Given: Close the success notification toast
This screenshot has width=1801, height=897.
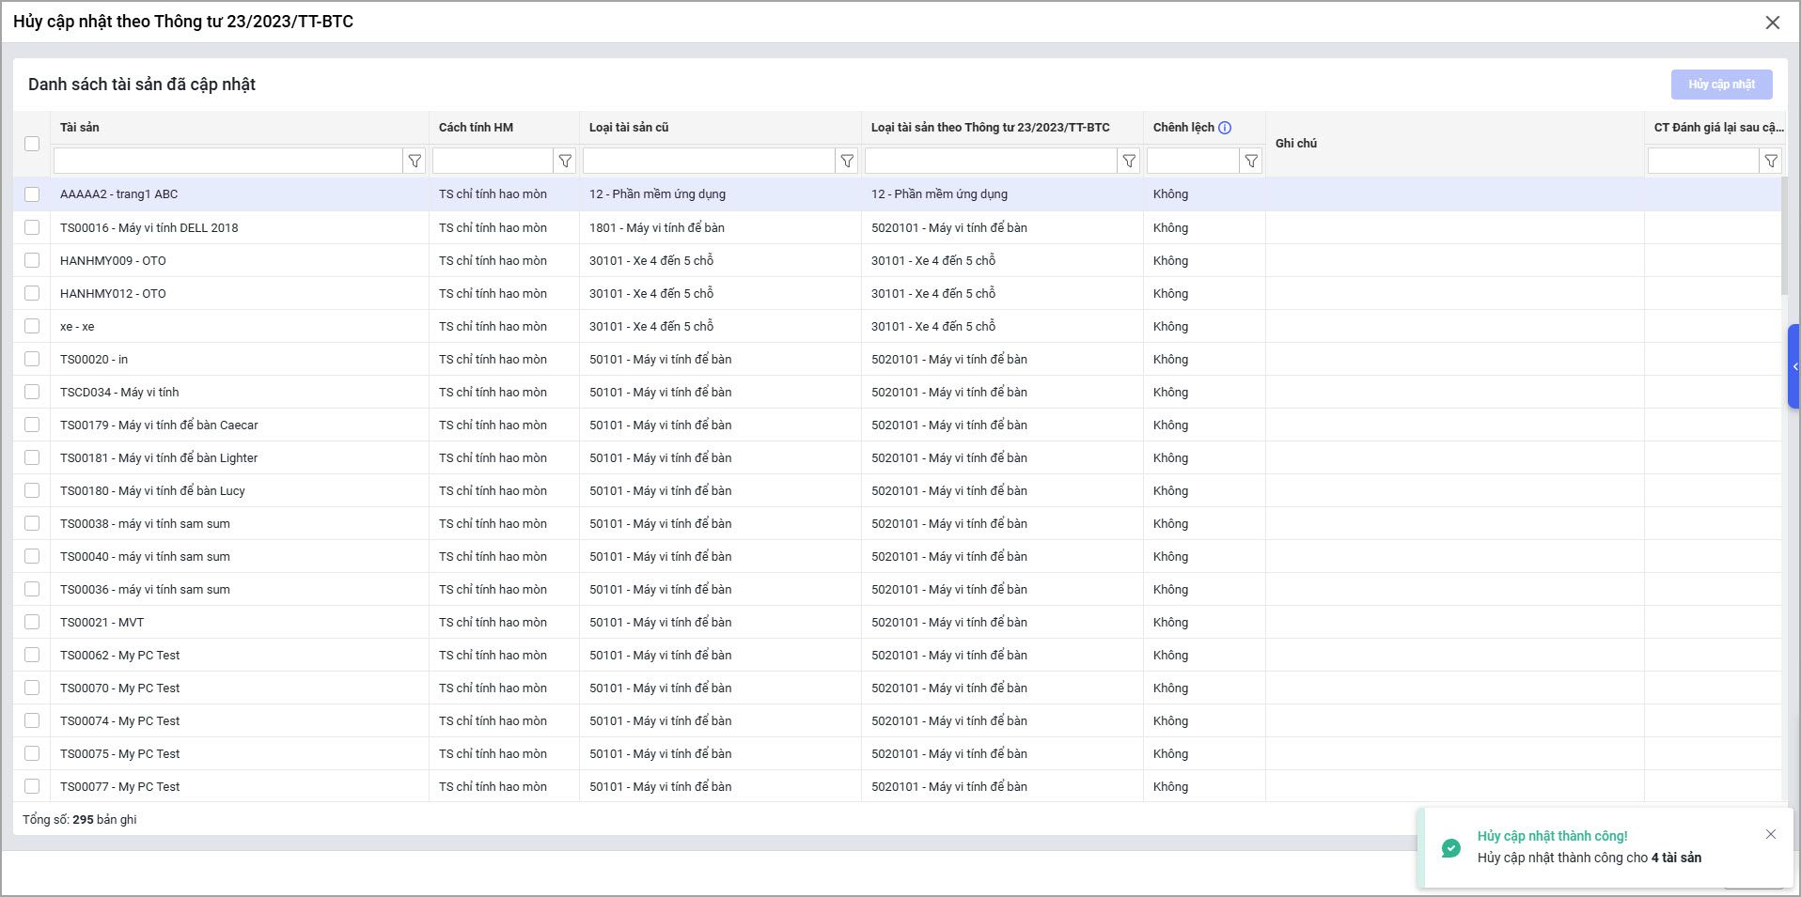Looking at the screenshot, I should 1771,834.
